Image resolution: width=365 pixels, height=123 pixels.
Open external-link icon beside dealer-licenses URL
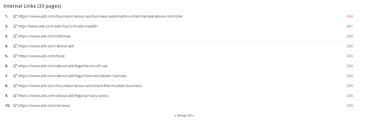pos(15,76)
